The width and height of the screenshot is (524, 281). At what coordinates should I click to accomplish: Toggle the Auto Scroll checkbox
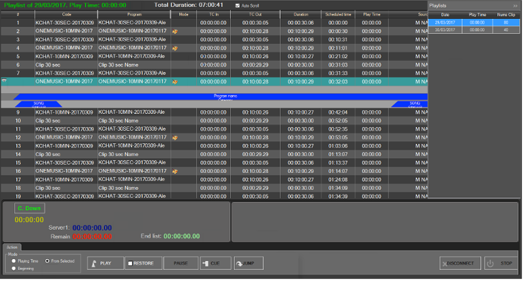coord(237,5)
